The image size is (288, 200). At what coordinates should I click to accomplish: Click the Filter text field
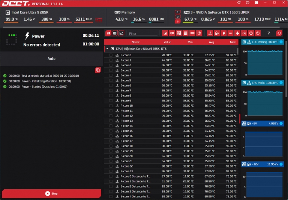143,34
